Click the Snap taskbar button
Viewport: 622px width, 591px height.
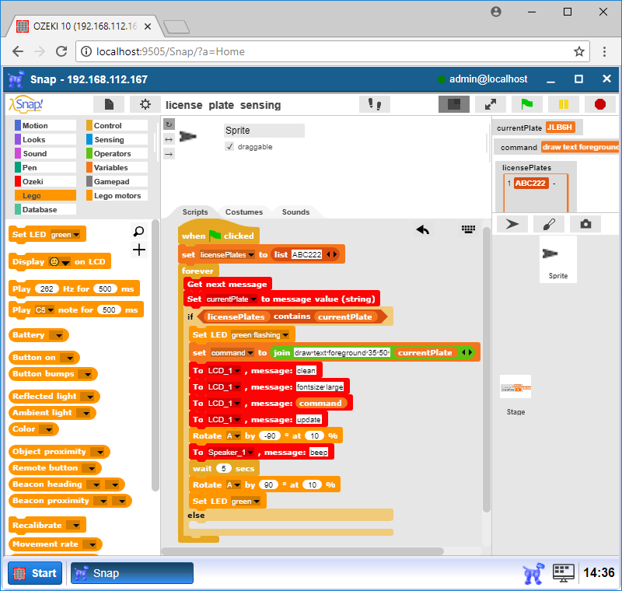(x=131, y=573)
